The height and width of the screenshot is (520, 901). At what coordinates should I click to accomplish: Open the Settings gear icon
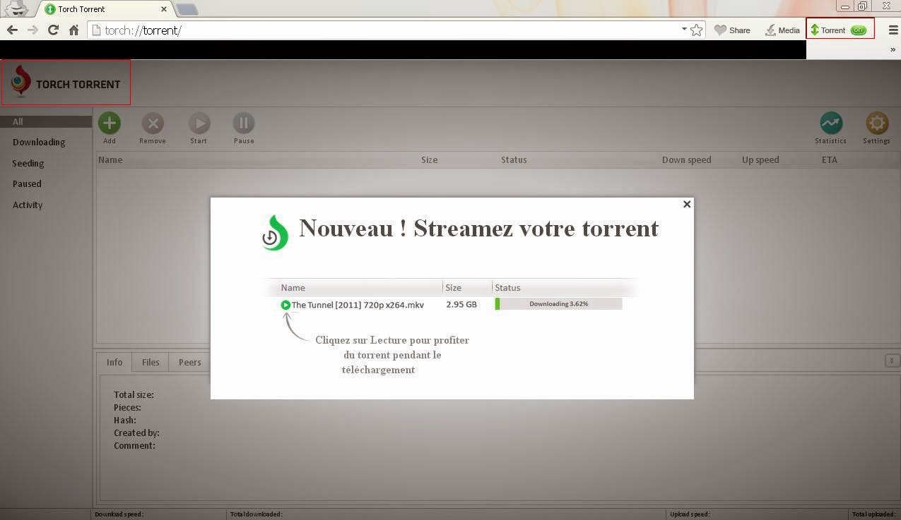pyautogui.click(x=876, y=123)
